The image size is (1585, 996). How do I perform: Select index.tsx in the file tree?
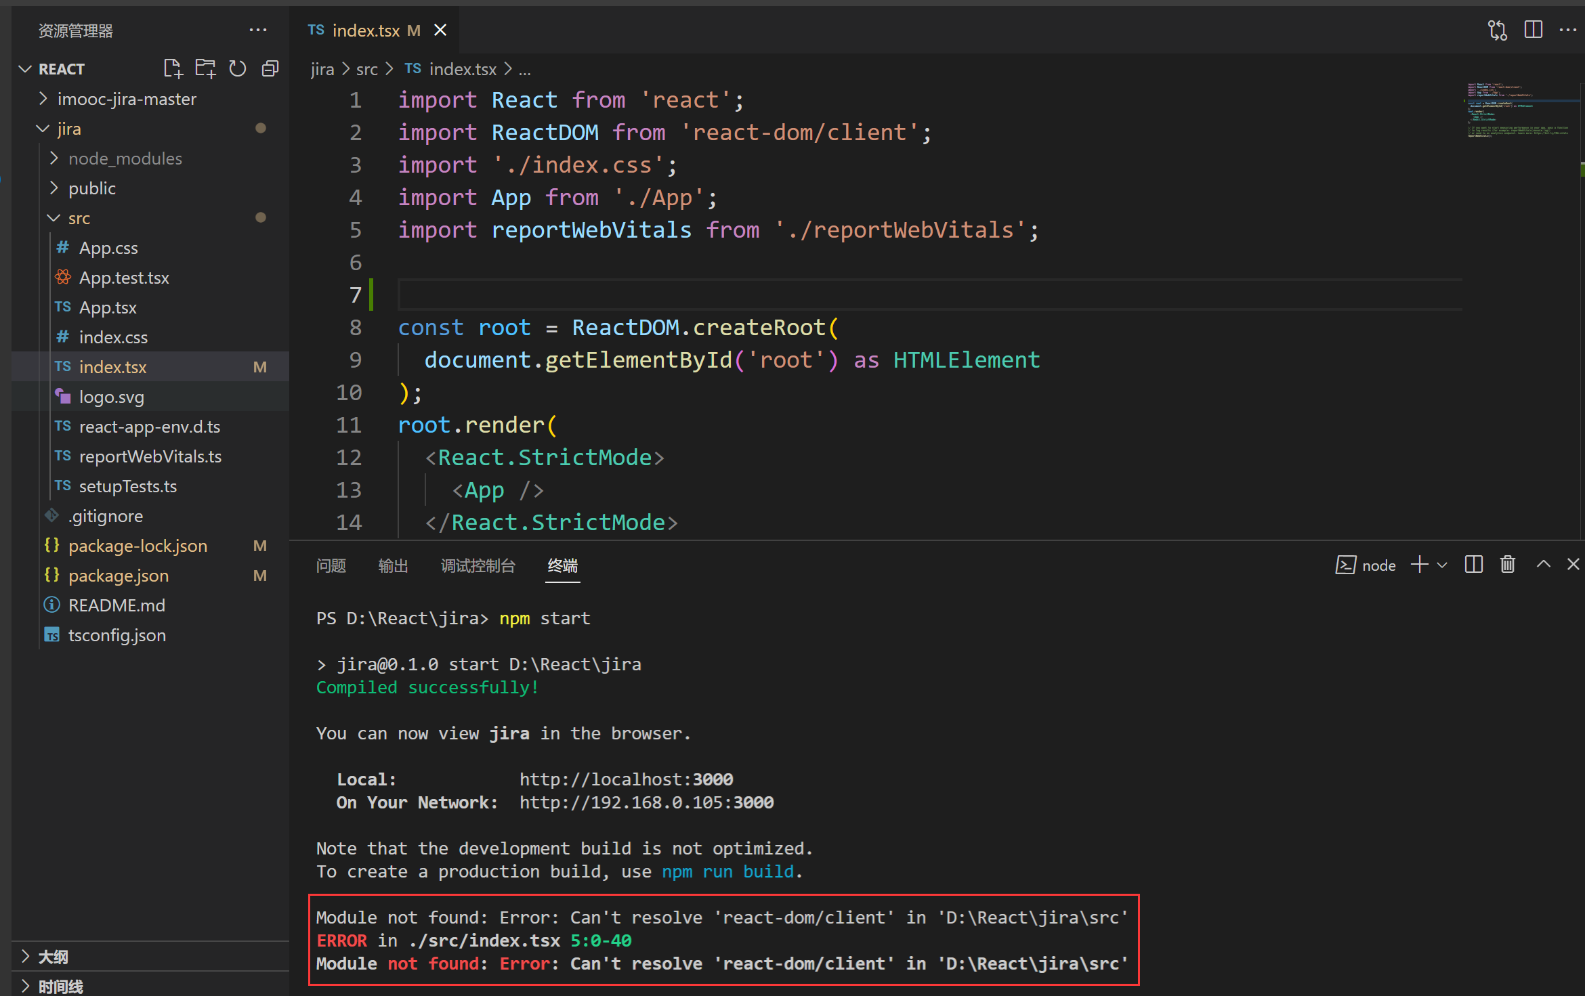coord(150,367)
